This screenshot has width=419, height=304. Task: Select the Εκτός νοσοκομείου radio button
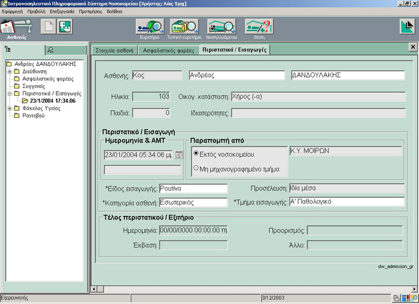click(196, 154)
